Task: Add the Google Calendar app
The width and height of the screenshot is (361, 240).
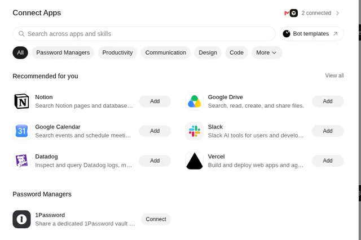Action: pos(155,131)
